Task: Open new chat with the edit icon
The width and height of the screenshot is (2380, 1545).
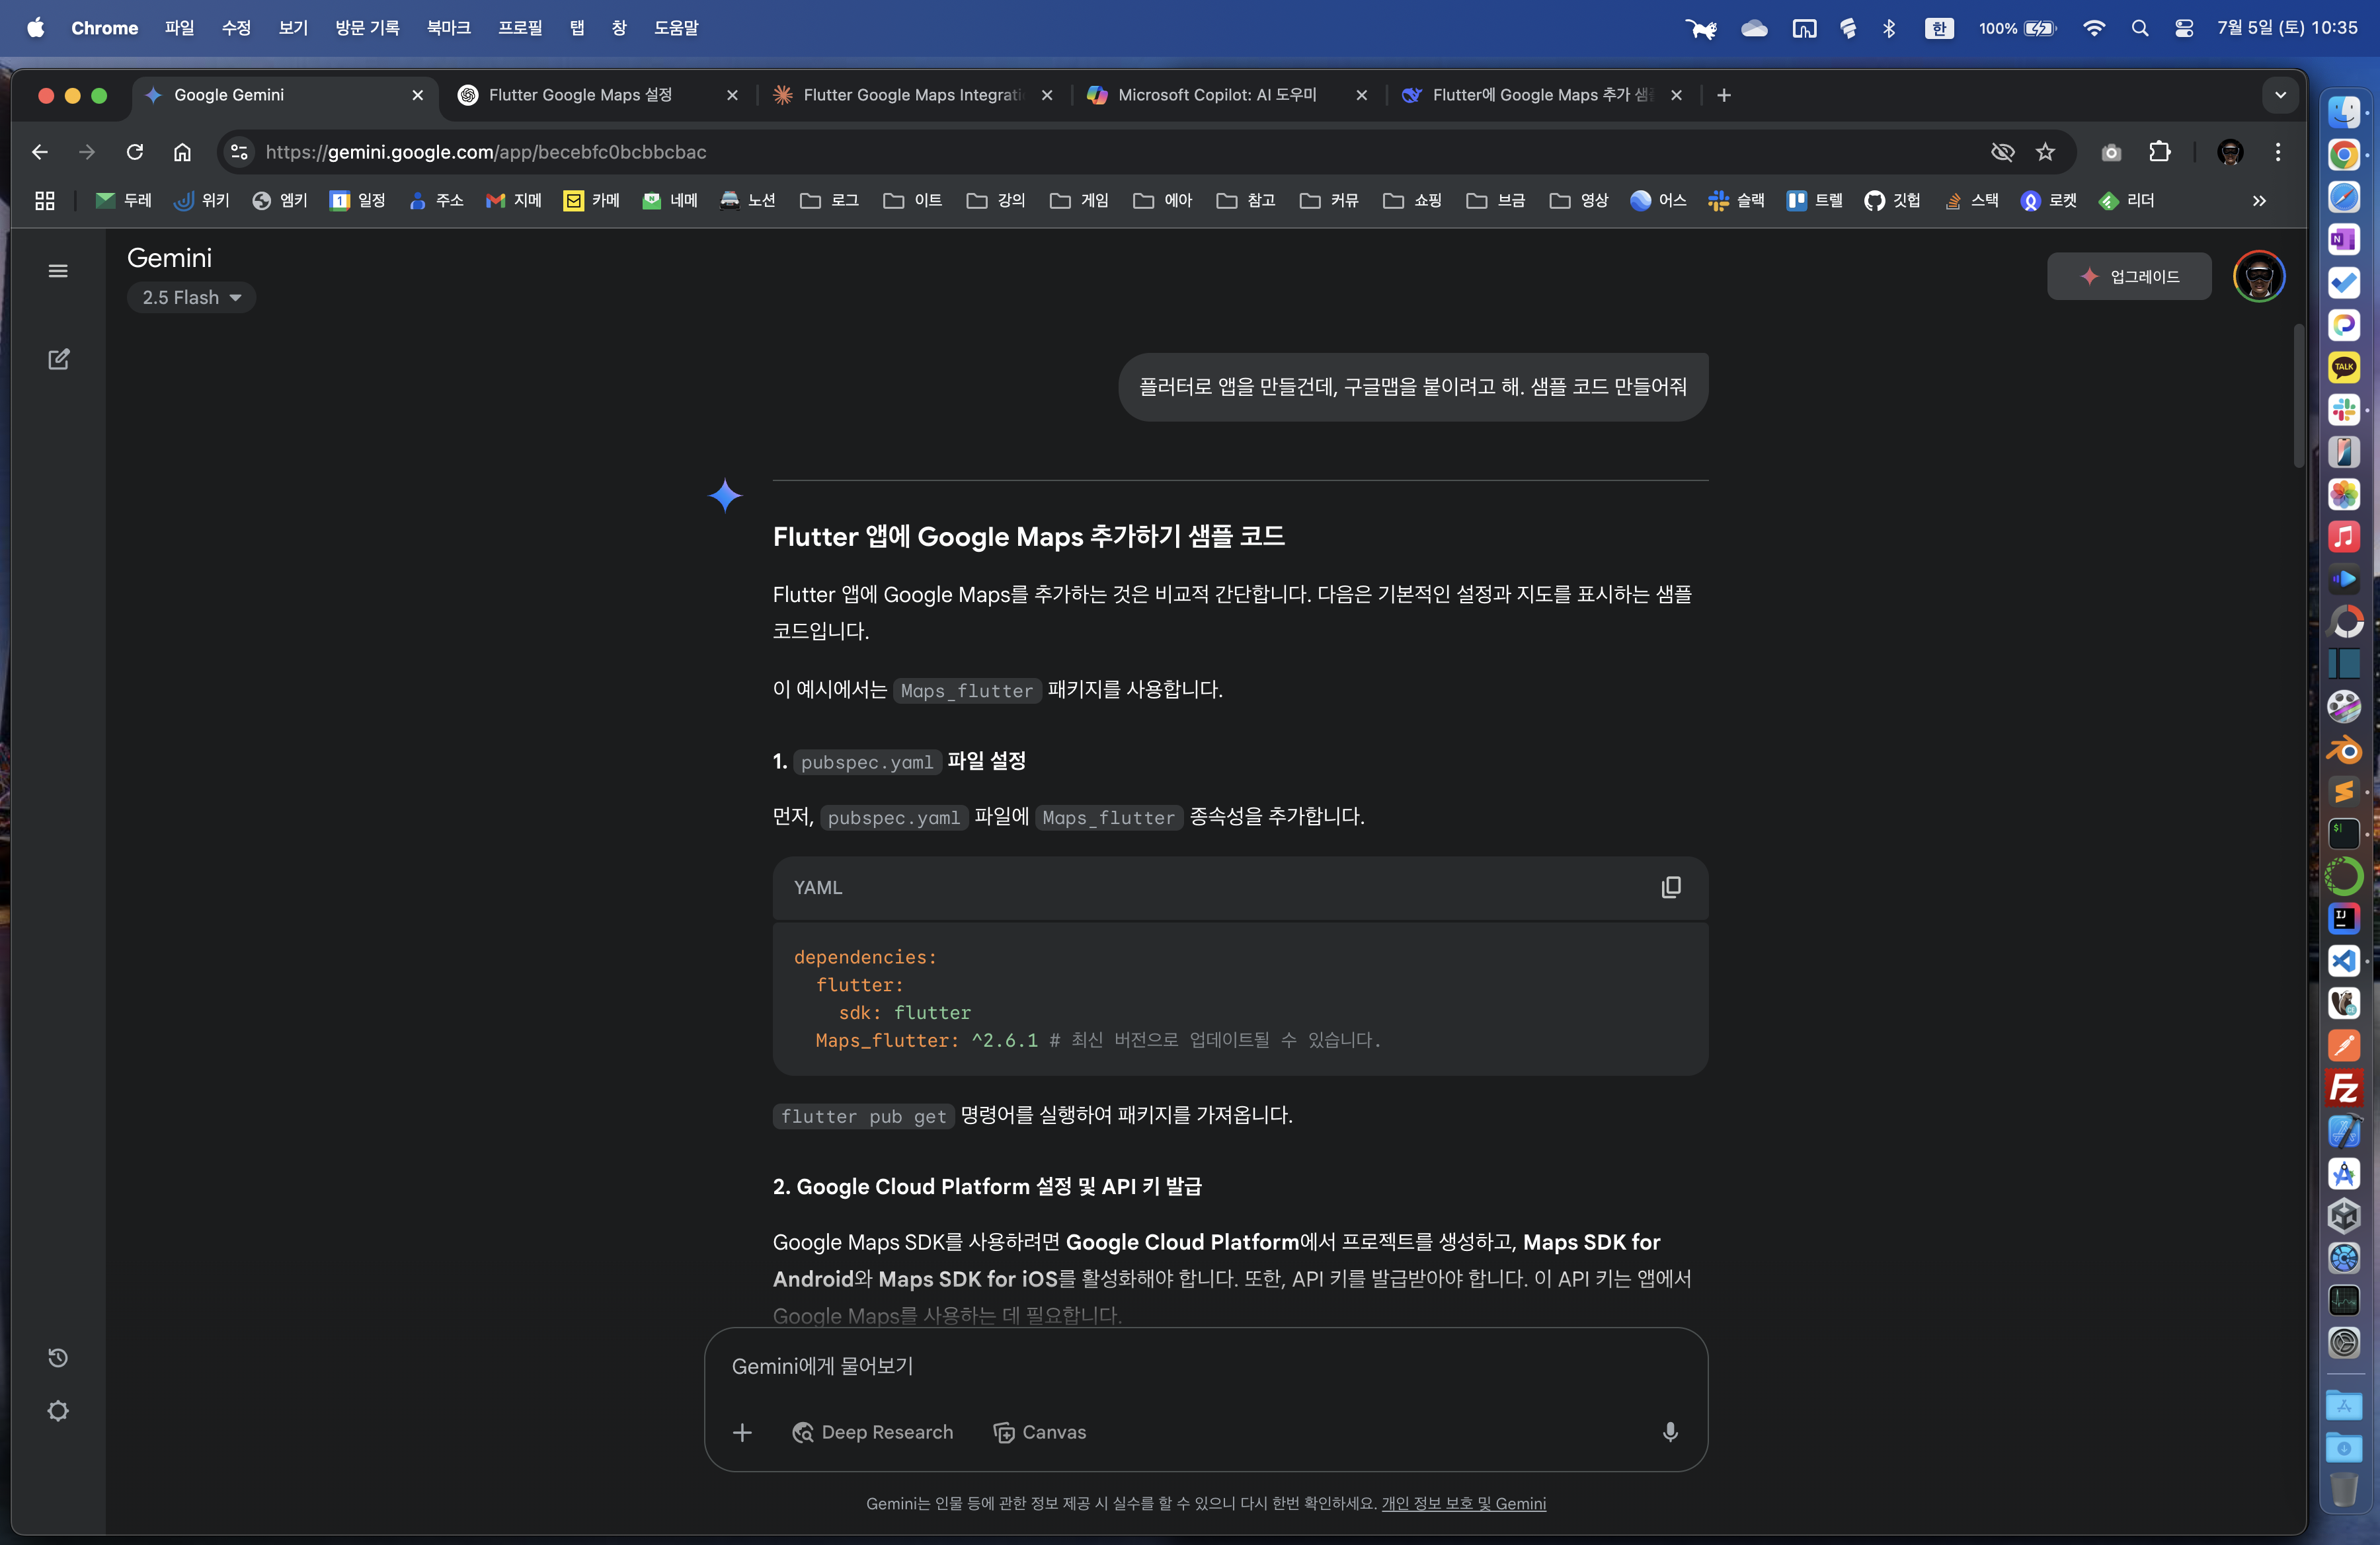Action: pyautogui.click(x=58, y=359)
